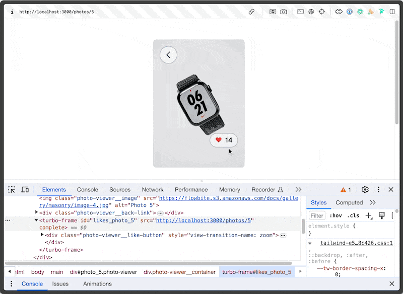Screen dimensions: 403x294
Task: Click the Elements horizontal scrollbar
Action: tap(148, 263)
